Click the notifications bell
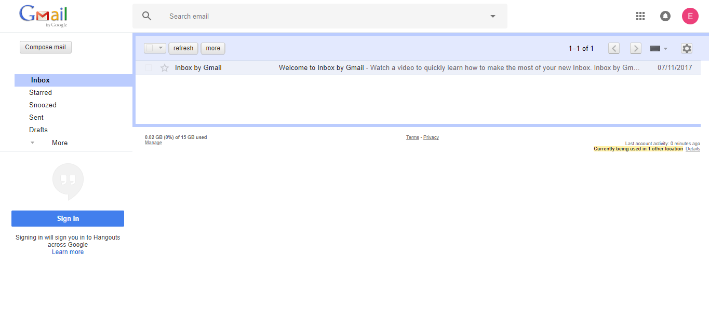Image resolution: width=709 pixels, height=322 pixels. [665, 16]
